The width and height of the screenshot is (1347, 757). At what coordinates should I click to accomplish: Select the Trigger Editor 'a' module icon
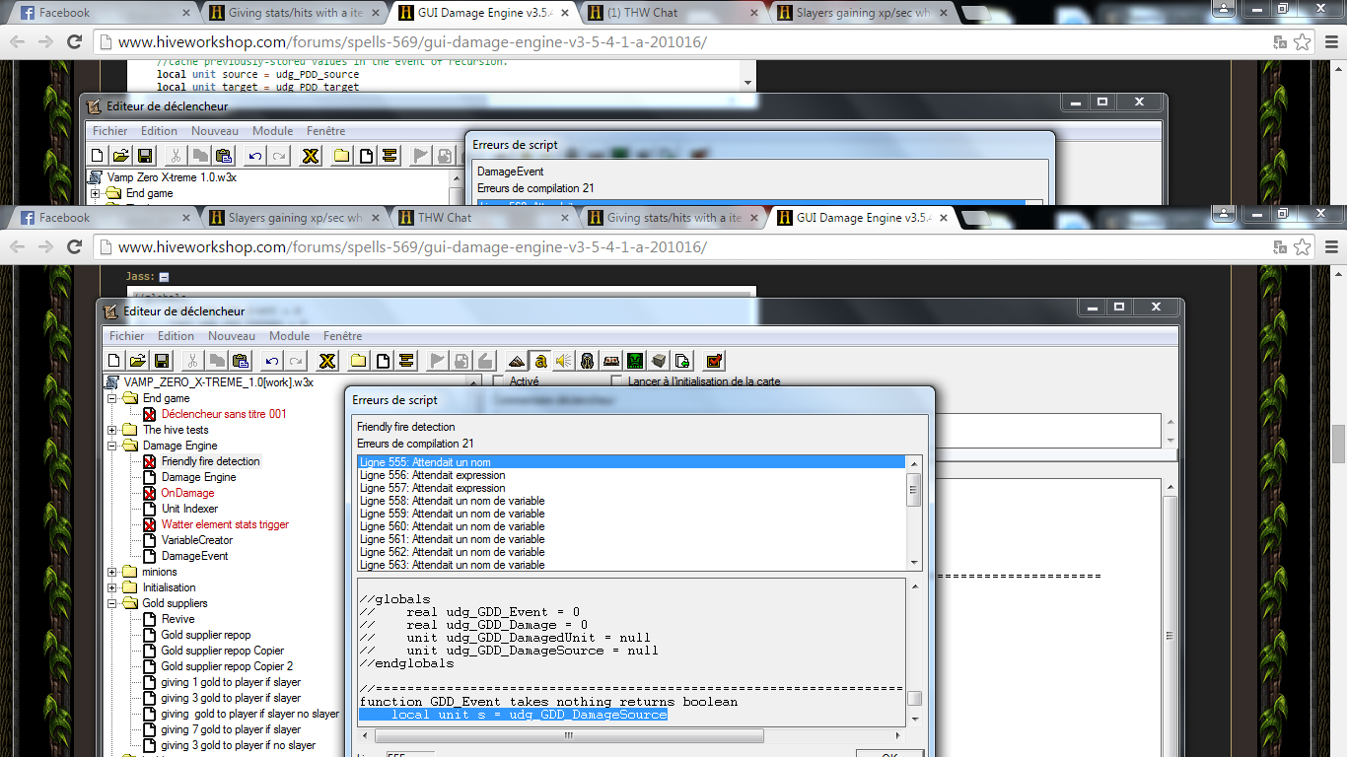(x=540, y=361)
